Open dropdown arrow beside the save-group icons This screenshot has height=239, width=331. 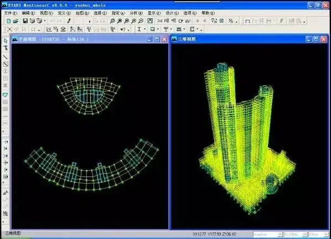(45, 20)
